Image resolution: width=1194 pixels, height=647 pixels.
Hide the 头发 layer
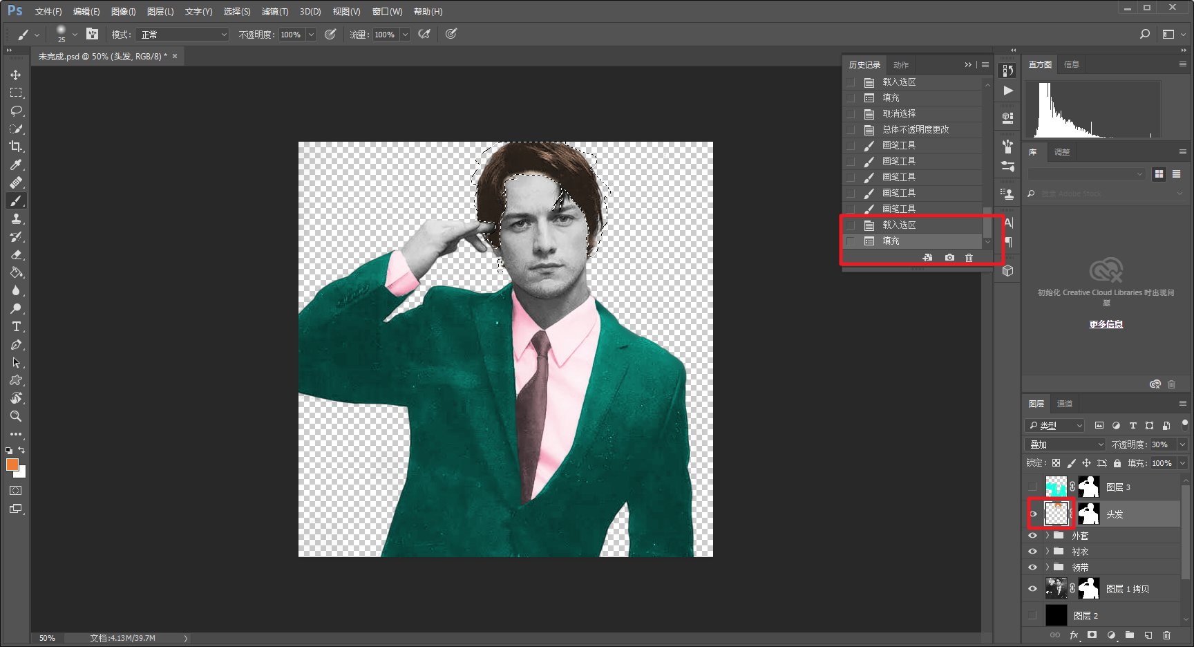(x=1033, y=514)
